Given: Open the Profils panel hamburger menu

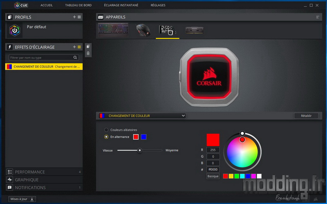Looking at the screenshot, I should tap(79, 17).
